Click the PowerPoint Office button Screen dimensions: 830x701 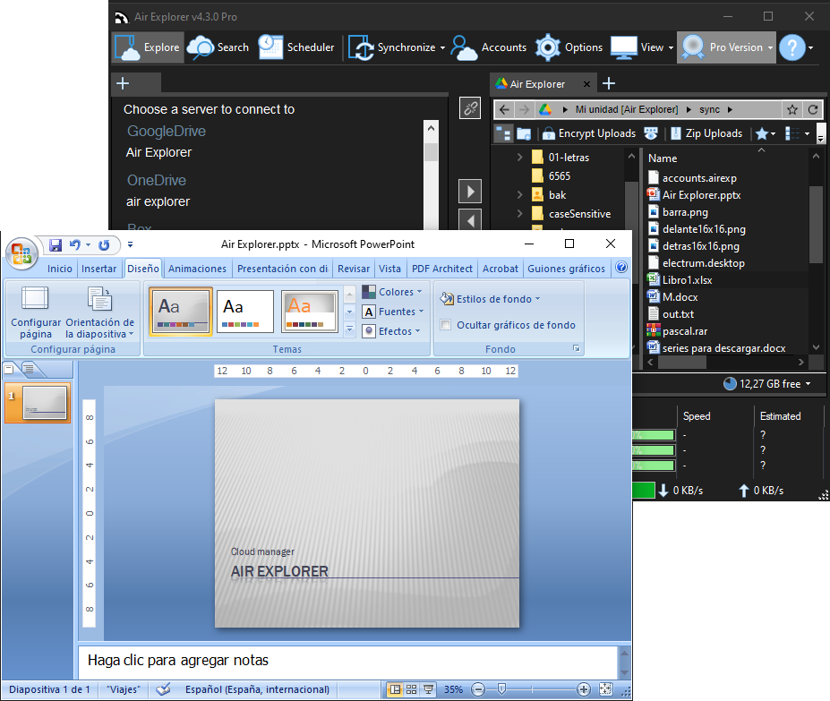coord(21,253)
